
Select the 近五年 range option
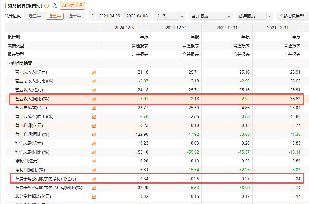point(55,16)
